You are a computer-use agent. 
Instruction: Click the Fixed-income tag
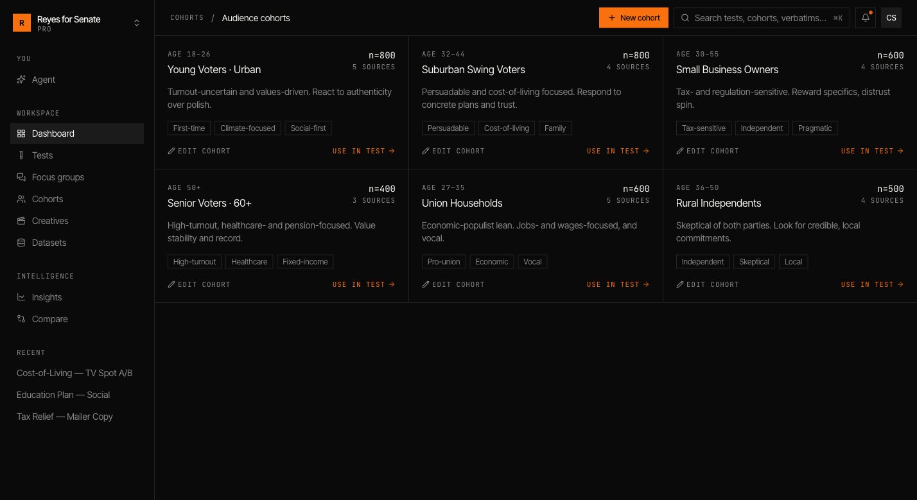(305, 262)
